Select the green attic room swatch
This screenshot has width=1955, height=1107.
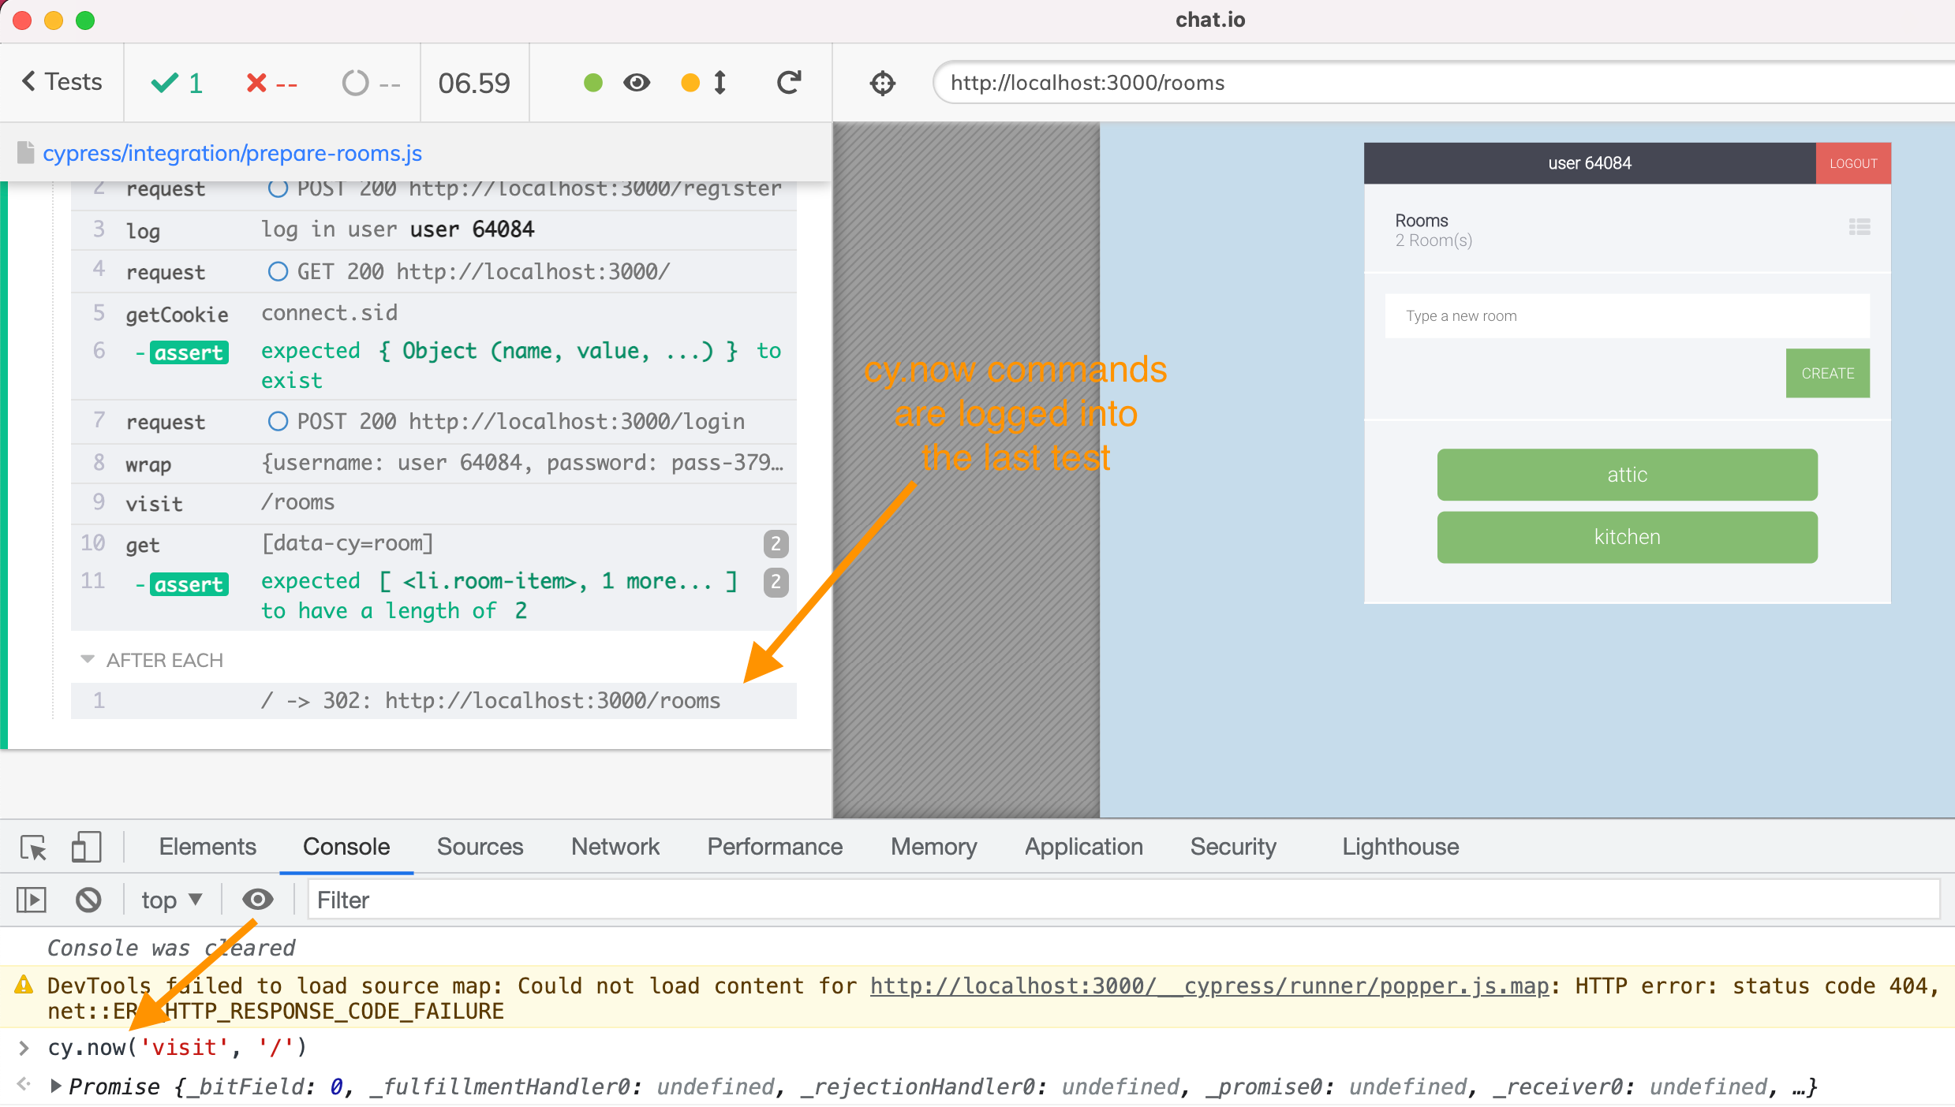[1627, 475]
